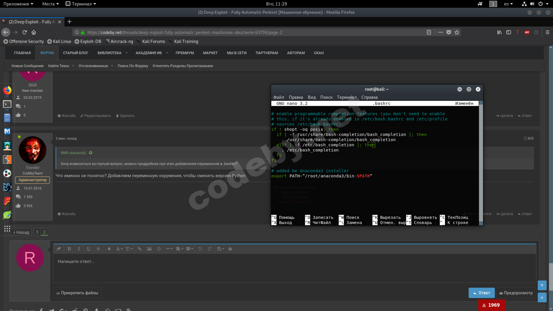
Task: Expand the text alignment dropdown
Action: pyautogui.click(x=179, y=249)
